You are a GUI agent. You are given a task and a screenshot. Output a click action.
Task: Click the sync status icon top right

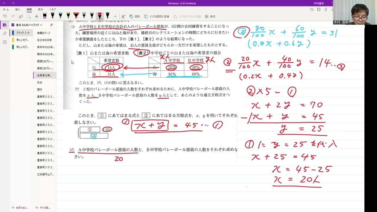pyautogui.click(x=312, y=9)
